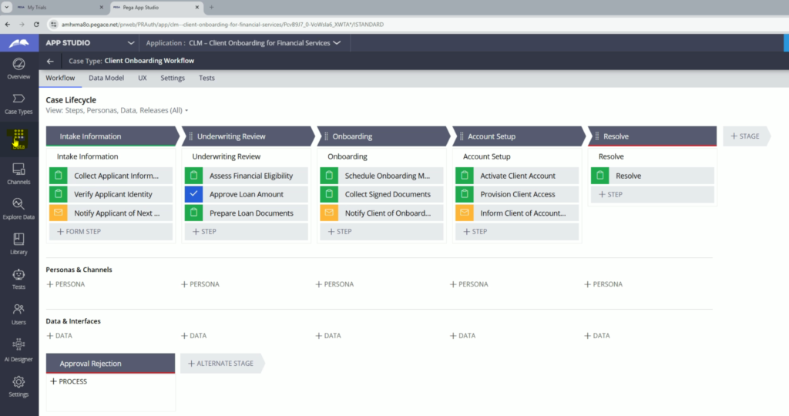The height and width of the screenshot is (416, 789).
Task: Open Explore Data in sidebar
Action: tap(18, 208)
